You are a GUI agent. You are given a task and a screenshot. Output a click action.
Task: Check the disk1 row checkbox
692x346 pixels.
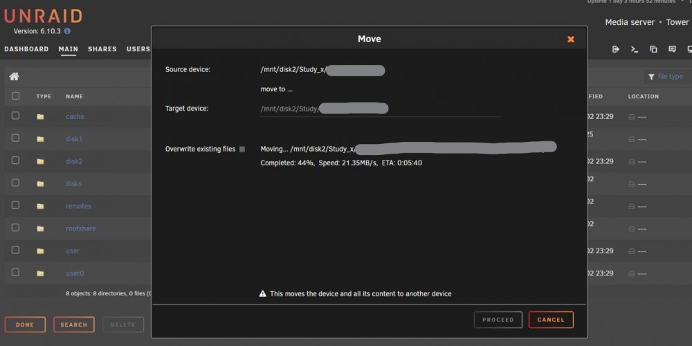(x=15, y=138)
